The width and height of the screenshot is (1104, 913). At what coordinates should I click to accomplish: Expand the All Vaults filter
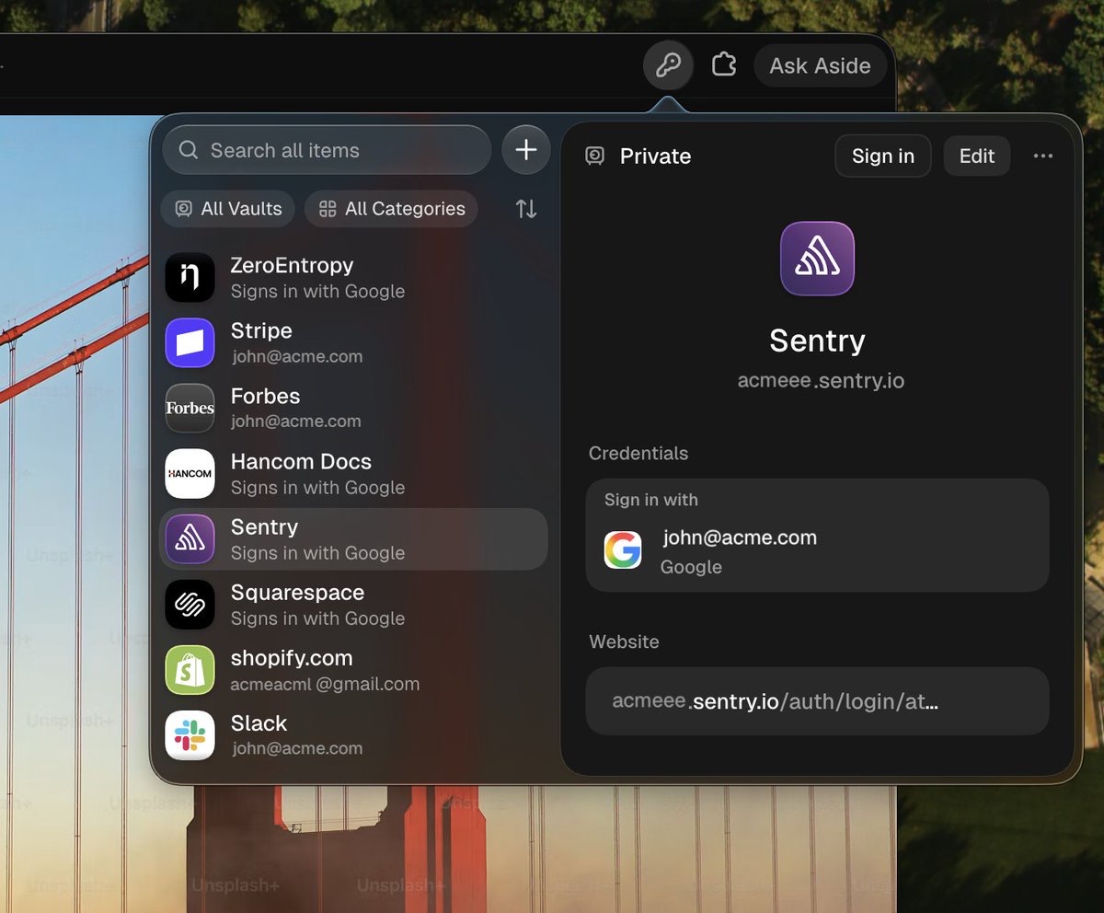point(228,209)
